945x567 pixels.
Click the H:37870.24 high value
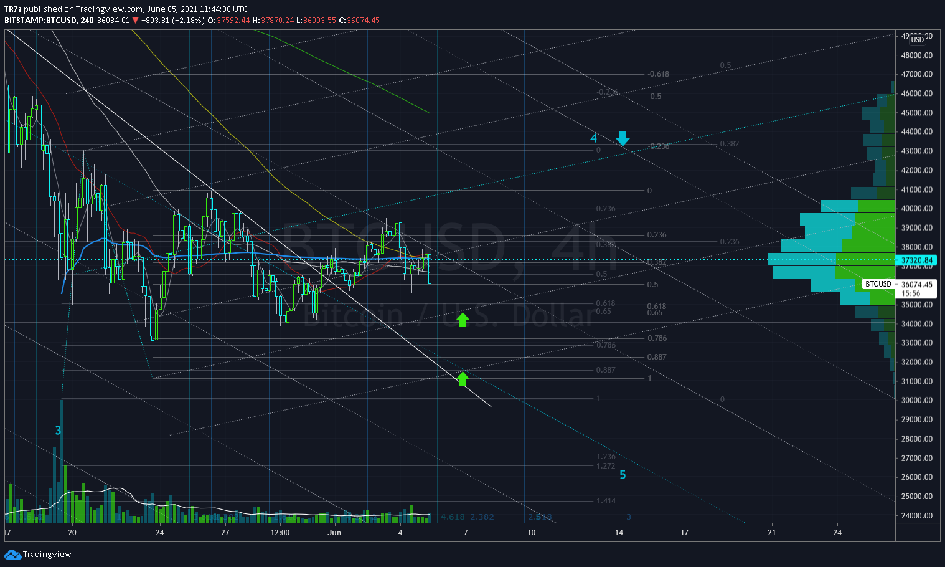(x=273, y=20)
